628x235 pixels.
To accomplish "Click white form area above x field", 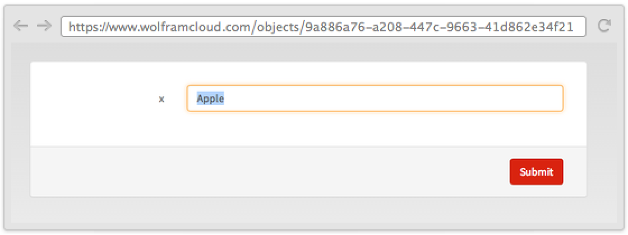I will [375, 73].
